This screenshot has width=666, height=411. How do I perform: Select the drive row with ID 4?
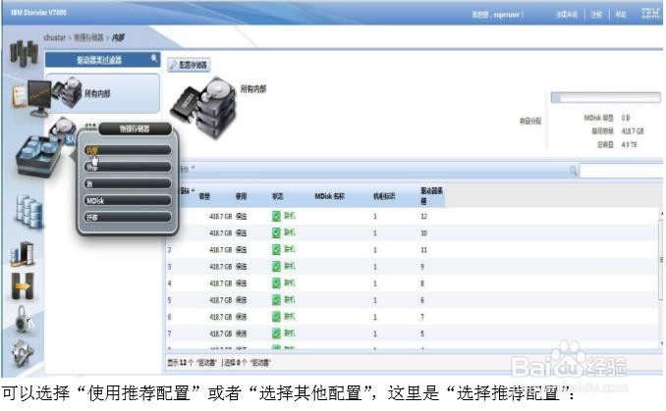coord(412,283)
